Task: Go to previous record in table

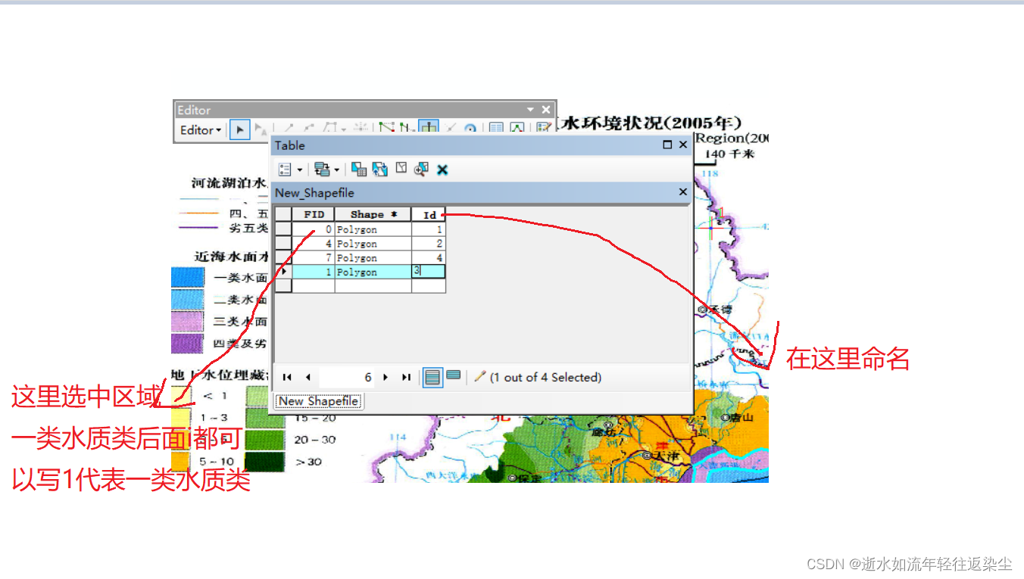Action: click(308, 377)
